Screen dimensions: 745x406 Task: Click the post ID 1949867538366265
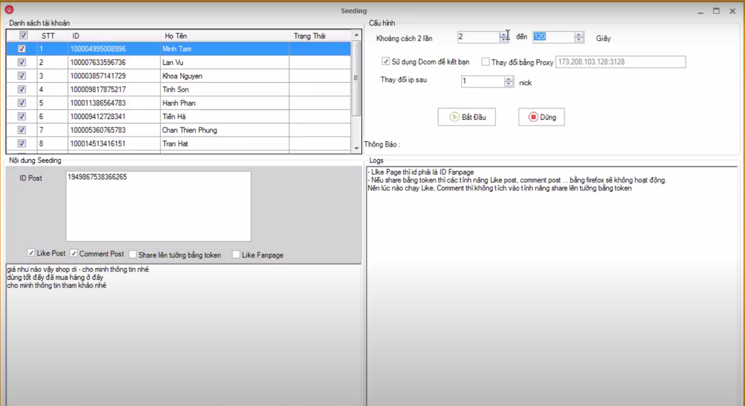(x=97, y=177)
